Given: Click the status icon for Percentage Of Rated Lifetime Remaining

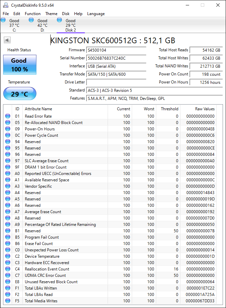Looking at the screenshot, I should 8,224.
